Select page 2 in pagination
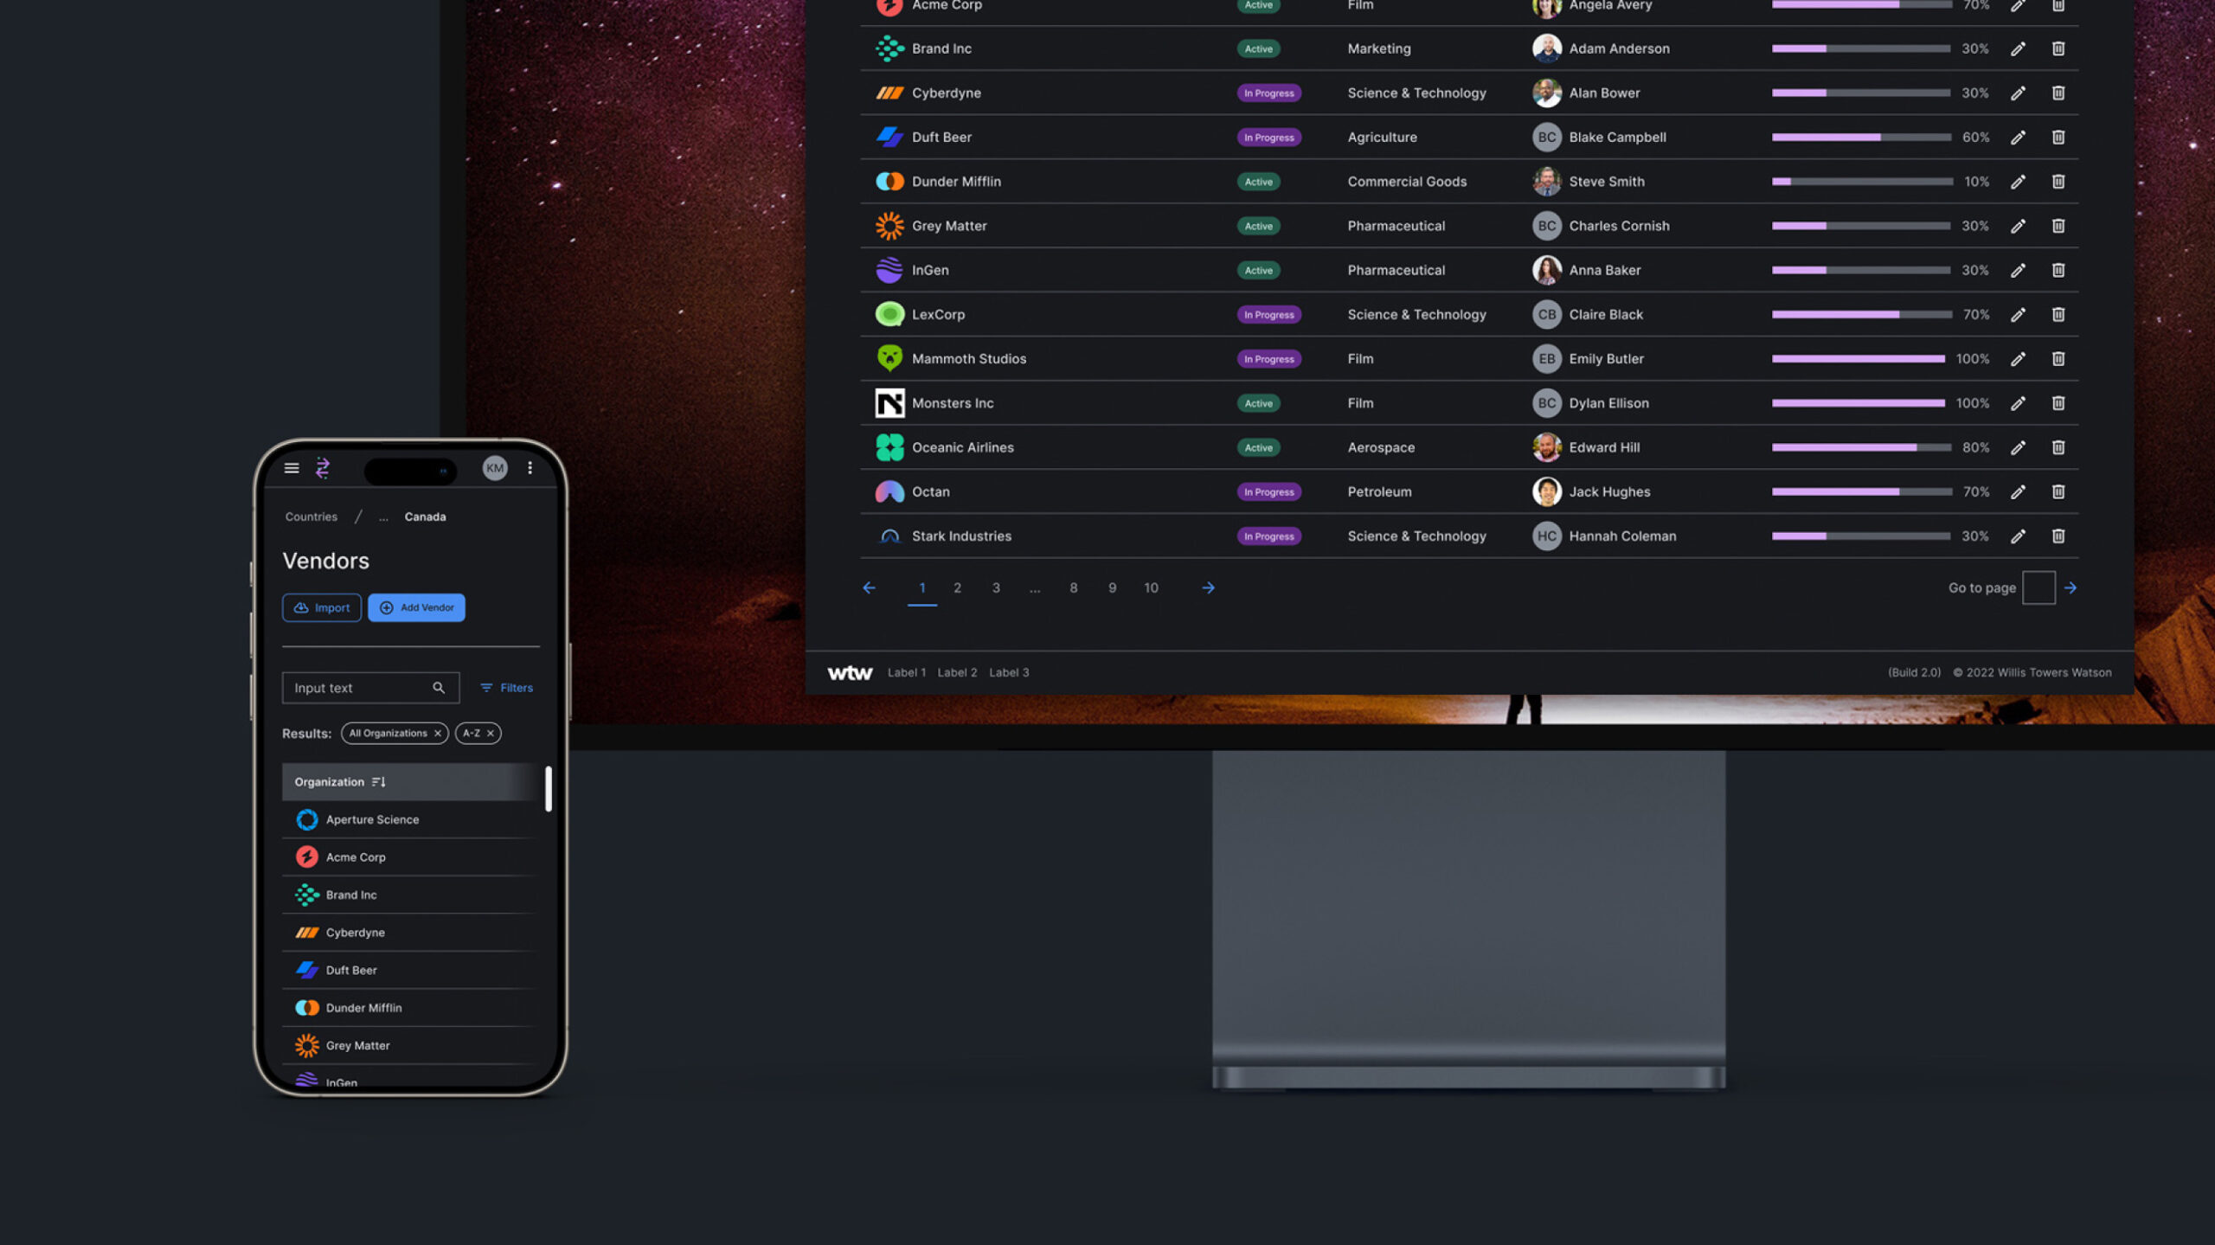This screenshot has height=1245, width=2215. click(957, 587)
